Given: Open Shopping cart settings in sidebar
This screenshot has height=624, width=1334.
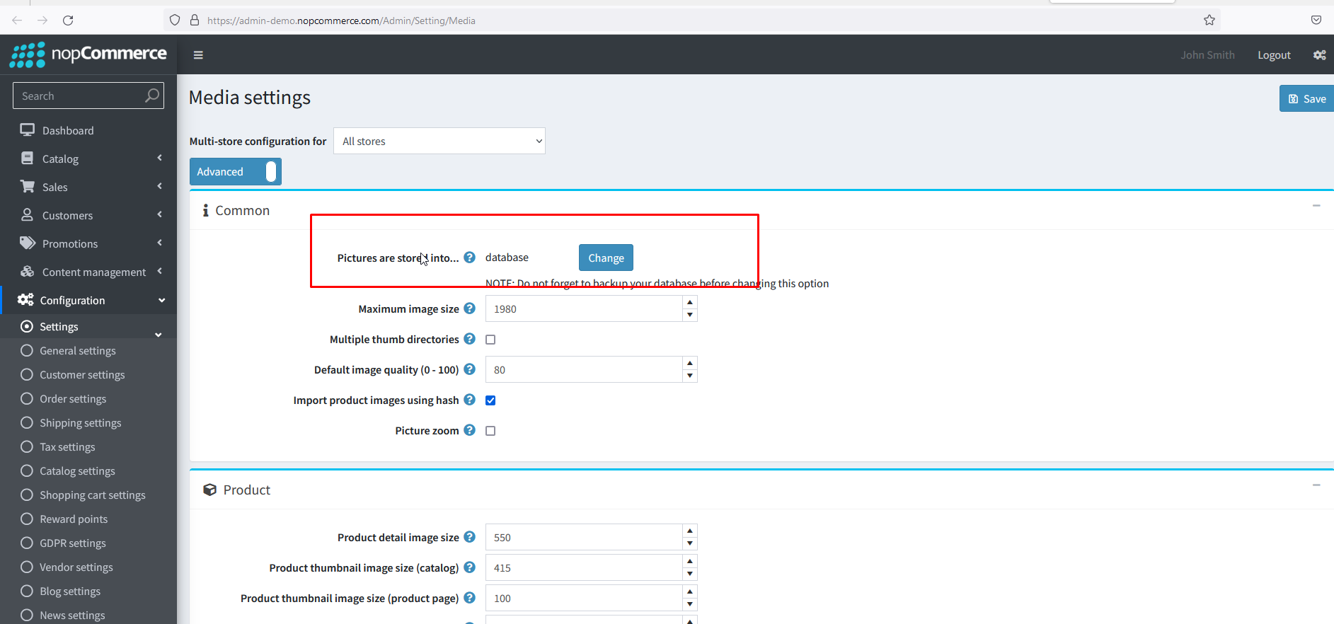Looking at the screenshot, I should pos(93,495).
